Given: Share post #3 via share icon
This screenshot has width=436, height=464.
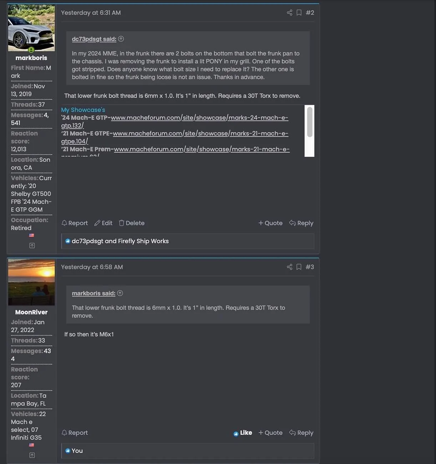Looking at the screenshot, I should point(289,267).
